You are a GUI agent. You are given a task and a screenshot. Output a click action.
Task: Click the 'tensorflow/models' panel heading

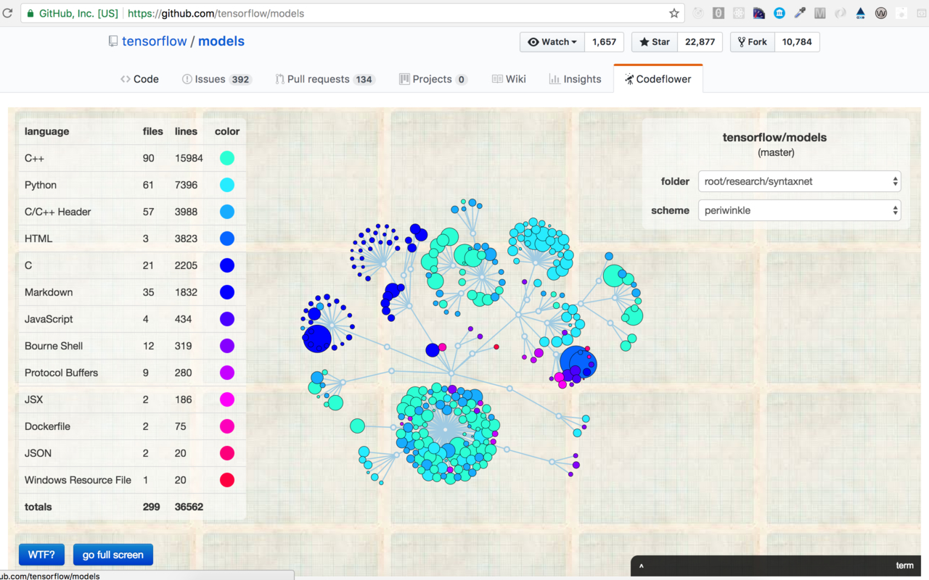pyautogui.click(x=774, y=137)
